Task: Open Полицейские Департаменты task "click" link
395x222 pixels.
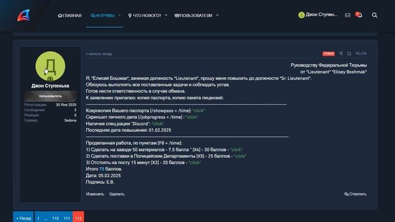Action: pyautogui.click(x=240, y=156)
